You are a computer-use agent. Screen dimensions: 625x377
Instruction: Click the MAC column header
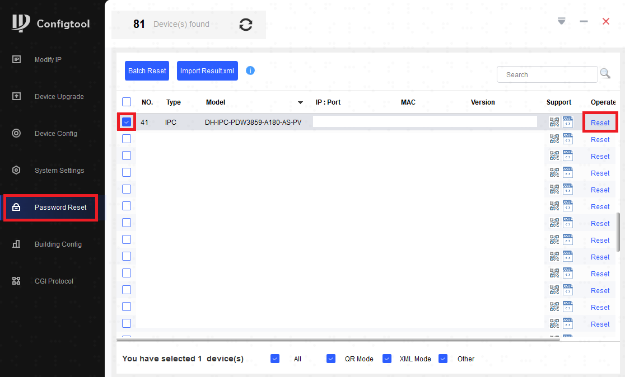408,102
